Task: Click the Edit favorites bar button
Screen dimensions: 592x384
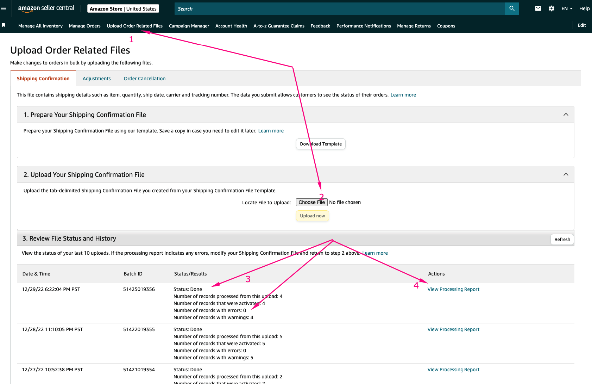Action: pyautogui.click(x=582, y=25)
